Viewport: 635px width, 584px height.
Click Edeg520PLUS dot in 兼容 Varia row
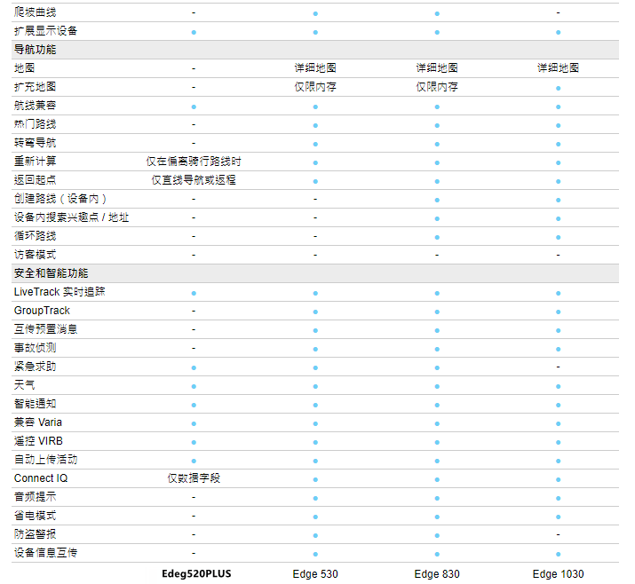pyautogui.click(x=194, y=423)
